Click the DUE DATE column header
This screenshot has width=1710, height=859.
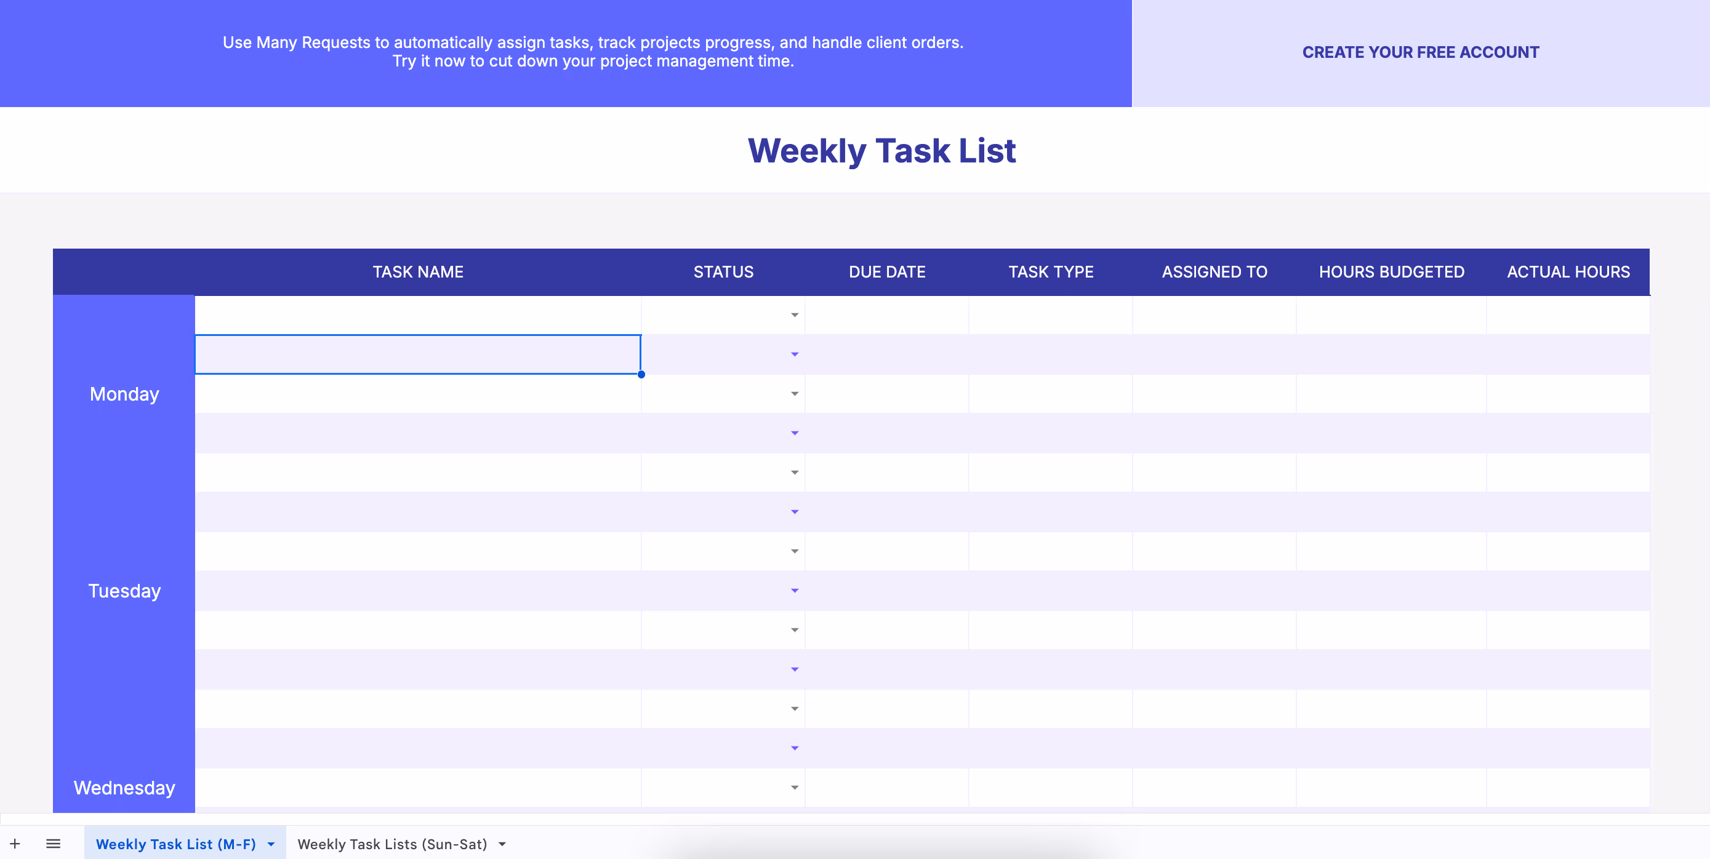point(887,272)
